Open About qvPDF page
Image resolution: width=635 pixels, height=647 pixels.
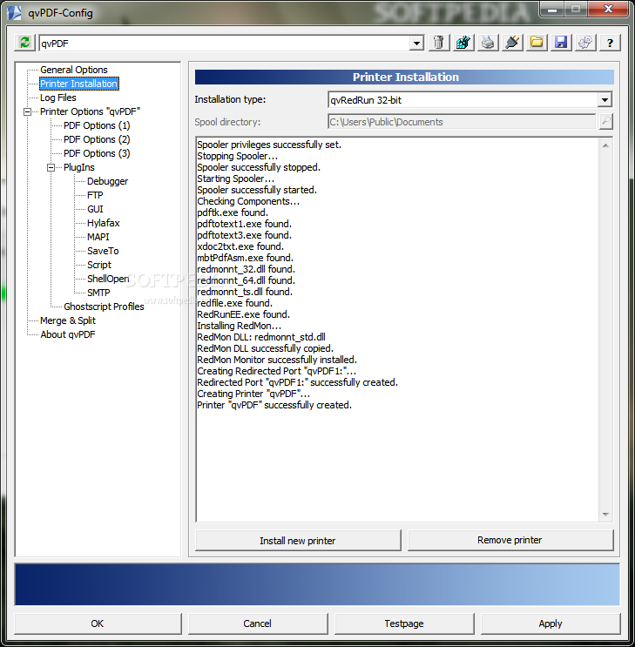click(68, 334)
